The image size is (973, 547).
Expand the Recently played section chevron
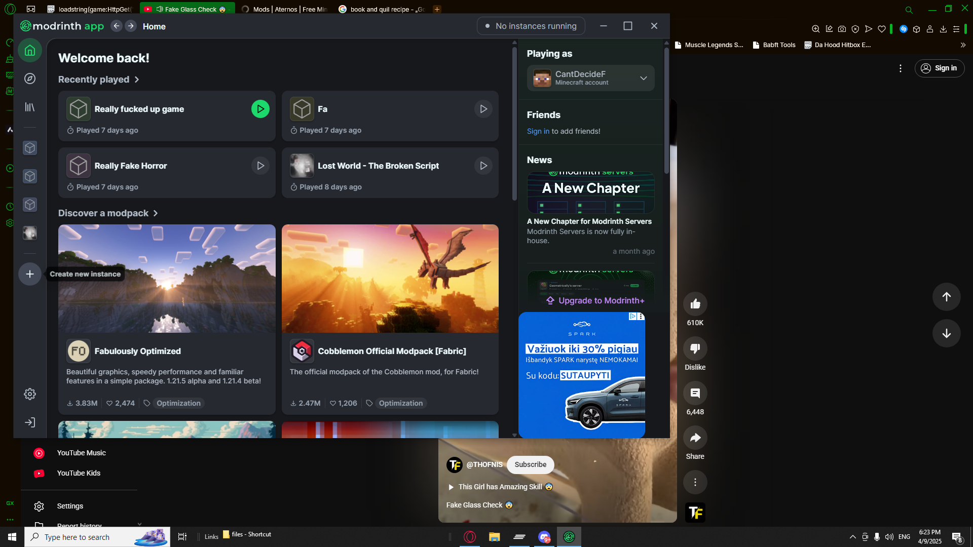pos(137,80)
